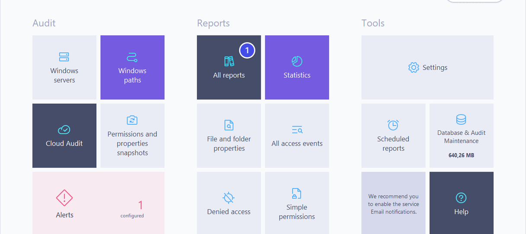This screenshot has width=526, height=234.
Task: Open All access events label
Action: pyautogui.click(x=297, y=143)
